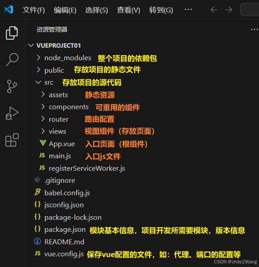The width and height of the screenshot is (259, 267).
Task: Select the views folder name
Action: point(58,131)
